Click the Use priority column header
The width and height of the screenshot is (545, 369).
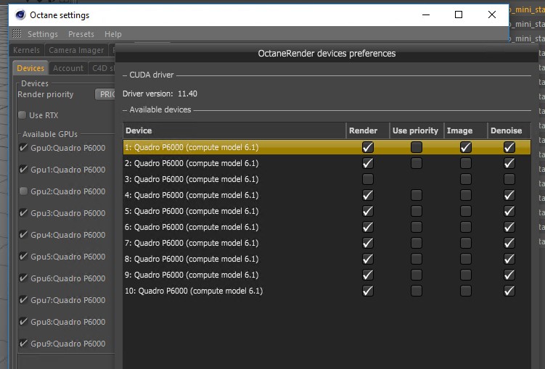click(x=417, y=130)
